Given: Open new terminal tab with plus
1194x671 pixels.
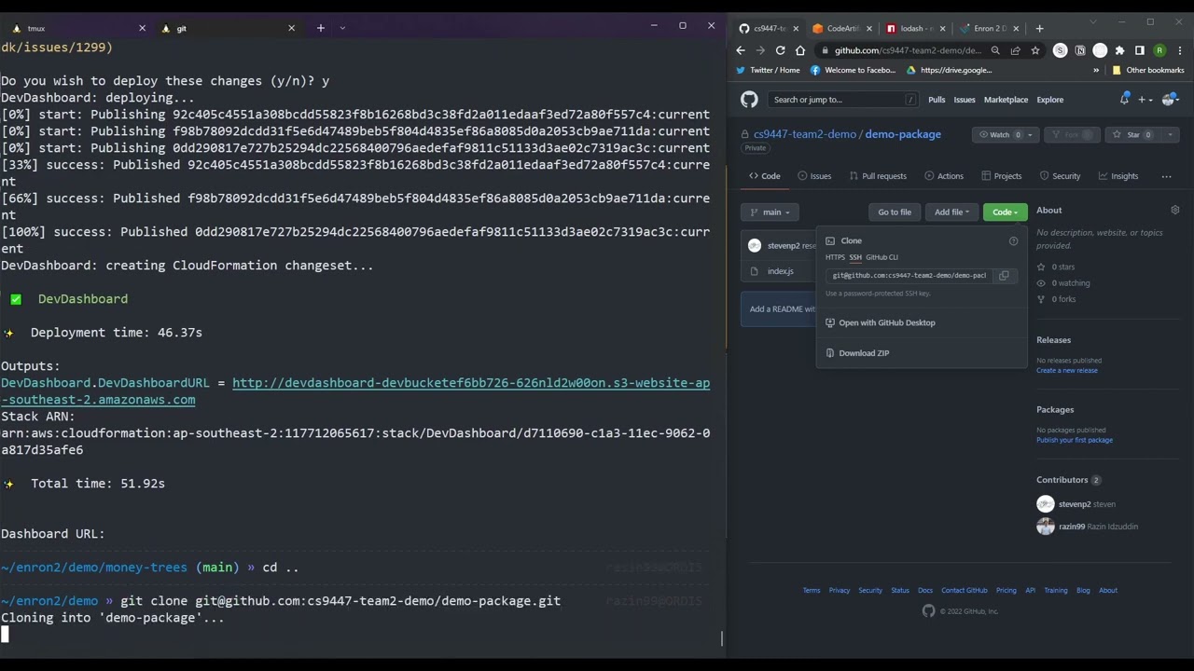Looking at the screenshot, I should pyautogui.click(x=320, y=28).
